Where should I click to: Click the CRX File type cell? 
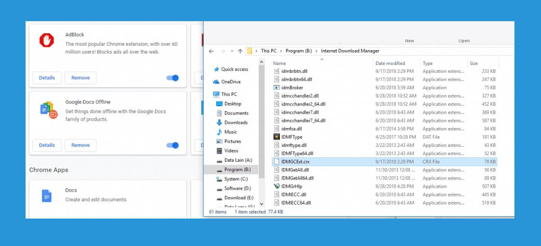click(x=431, y=162)
